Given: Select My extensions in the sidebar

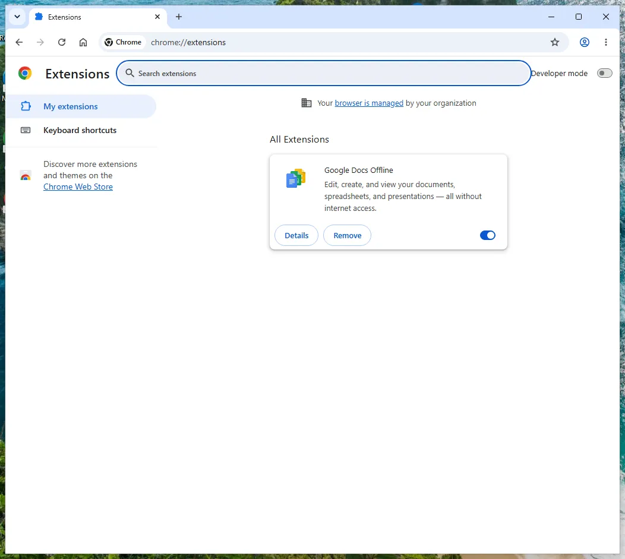Looking at the screenshot, I should pyautogui.click(x=81, y=106).
